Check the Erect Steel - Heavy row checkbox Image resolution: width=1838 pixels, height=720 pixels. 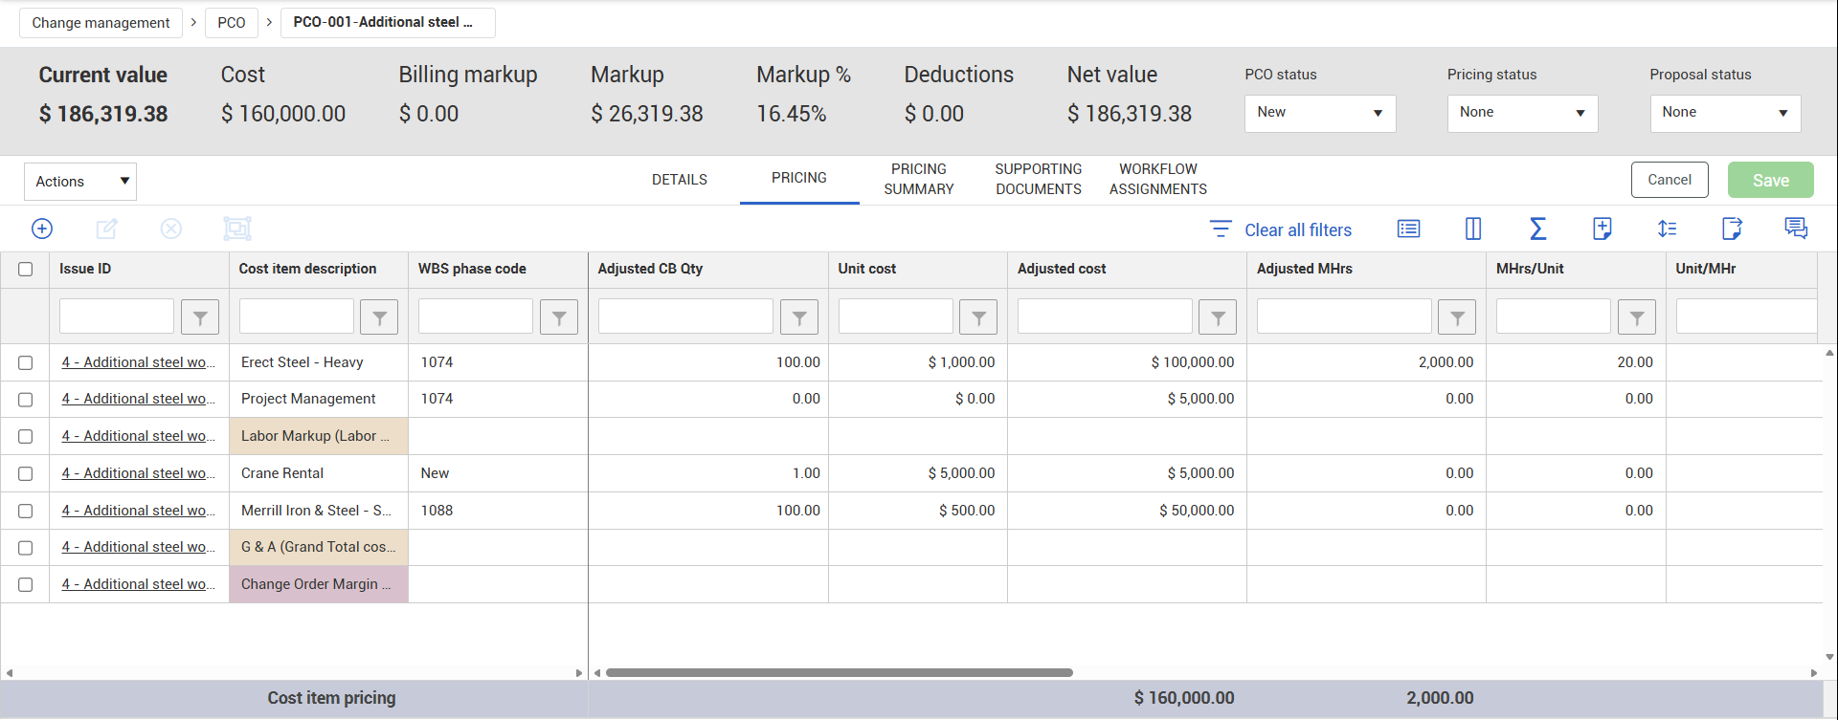26,363
